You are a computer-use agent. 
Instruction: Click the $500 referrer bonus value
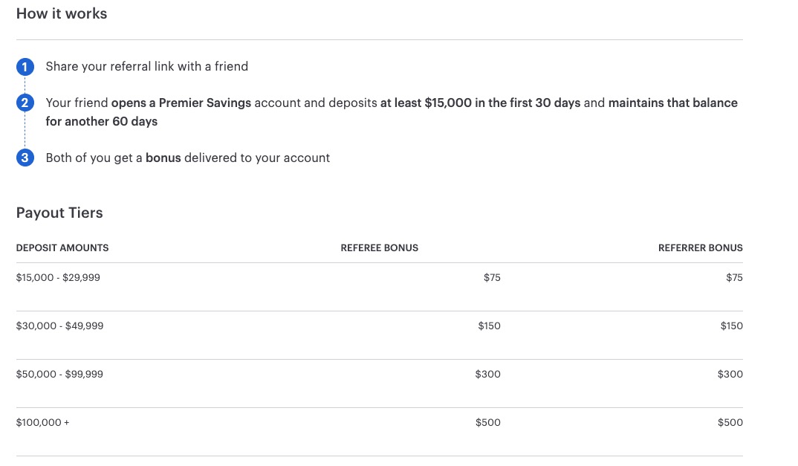coord(730,422)
